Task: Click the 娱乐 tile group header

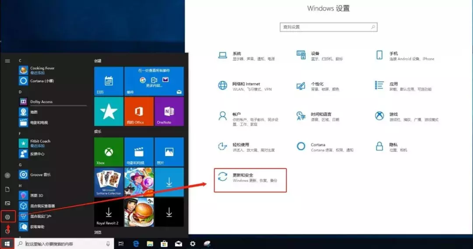Action: [x=98, y=131]
